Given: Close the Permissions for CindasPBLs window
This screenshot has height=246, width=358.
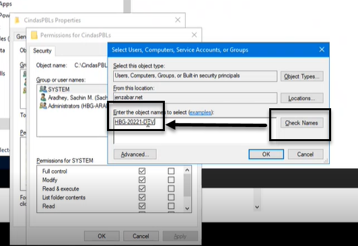Looking at the screenshot, I should coord(194,35).
